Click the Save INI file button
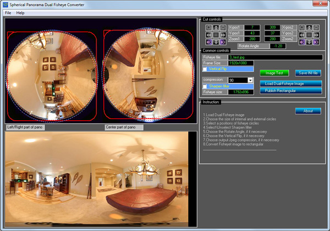 point(307,73)
